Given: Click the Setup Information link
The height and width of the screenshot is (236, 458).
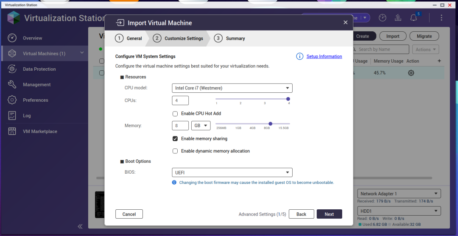Looking at the screenshot, I should [324, 56].
